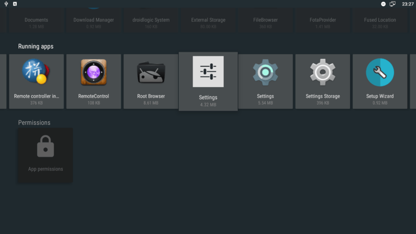416x234 pixels.
Task: Click the do-not-disturb status icon
Action: pyautogui.click(x=383, y=4)
